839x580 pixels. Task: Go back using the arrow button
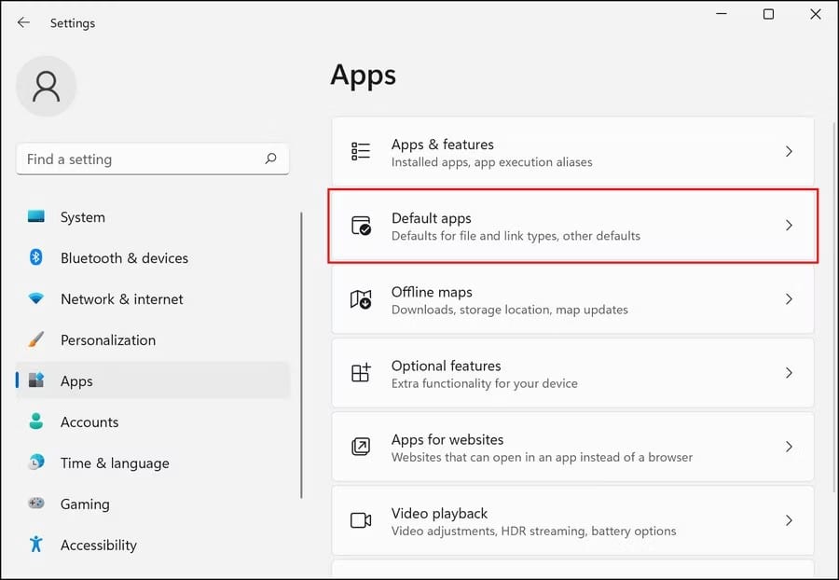click(x=23, y=22)
